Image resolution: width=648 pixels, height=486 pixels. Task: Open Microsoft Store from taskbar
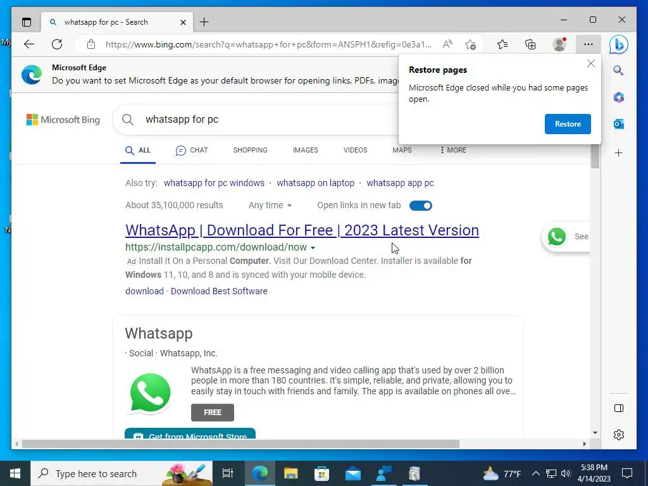321,473
